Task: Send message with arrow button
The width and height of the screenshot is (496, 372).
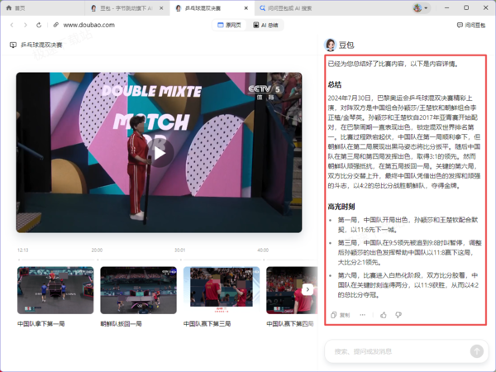Action: (477, 351)
